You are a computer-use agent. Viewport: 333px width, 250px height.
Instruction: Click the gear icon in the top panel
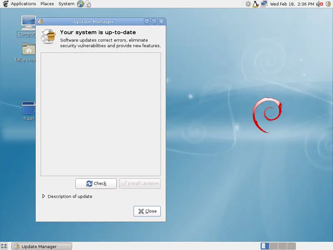pos(248,4)
